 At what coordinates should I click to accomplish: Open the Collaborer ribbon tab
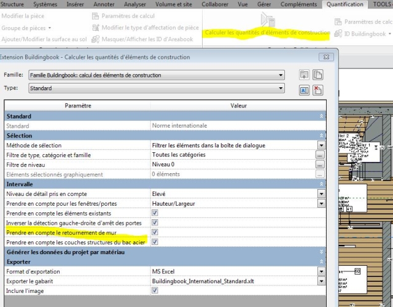[x=215, y=4]
